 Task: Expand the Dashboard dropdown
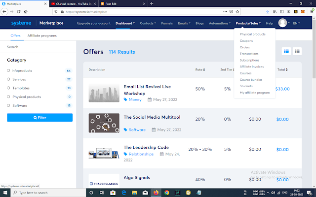click(x=125, y=23)
